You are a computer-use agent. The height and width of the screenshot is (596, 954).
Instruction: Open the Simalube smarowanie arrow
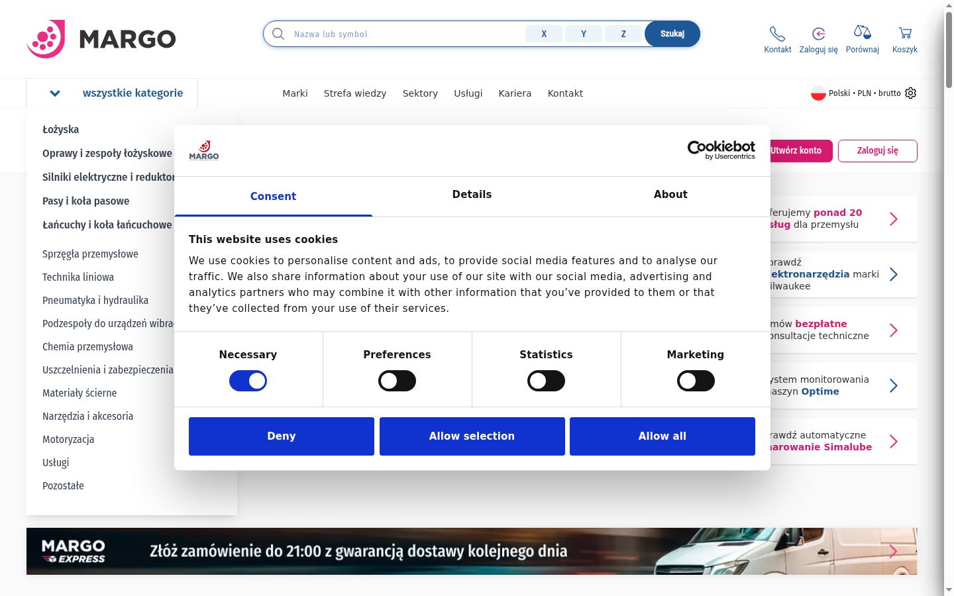coord(894,441)
